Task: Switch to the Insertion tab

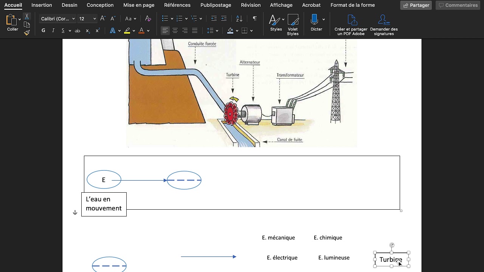Action: point(42,5)
